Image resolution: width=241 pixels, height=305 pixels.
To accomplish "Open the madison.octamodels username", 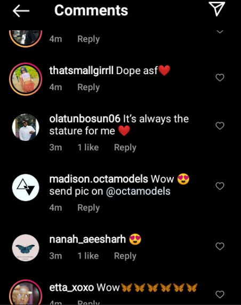I will (x=99, y=179).
